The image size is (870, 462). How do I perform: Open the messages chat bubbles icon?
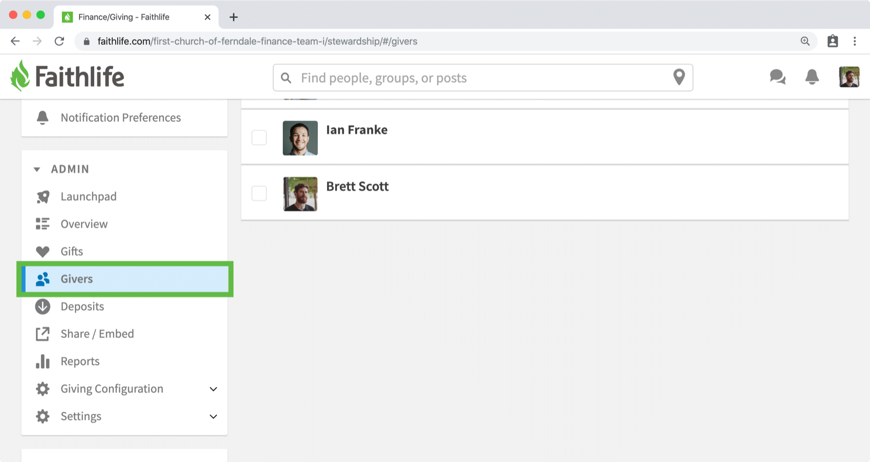click(777, 77)
